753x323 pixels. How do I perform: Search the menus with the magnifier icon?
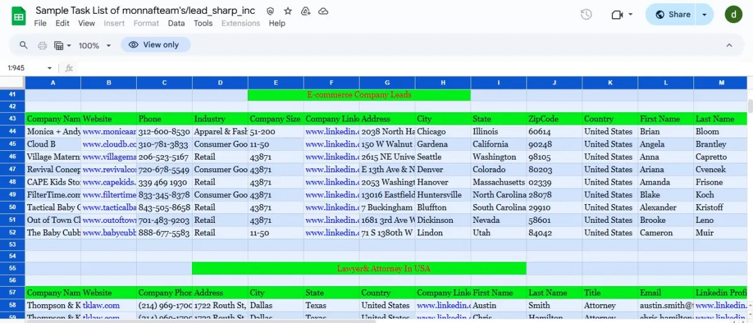click(x=24, y=45)
